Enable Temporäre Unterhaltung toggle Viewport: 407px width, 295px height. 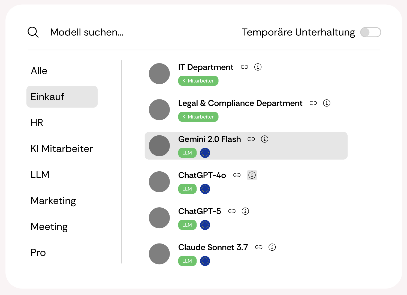coord(370,32)
